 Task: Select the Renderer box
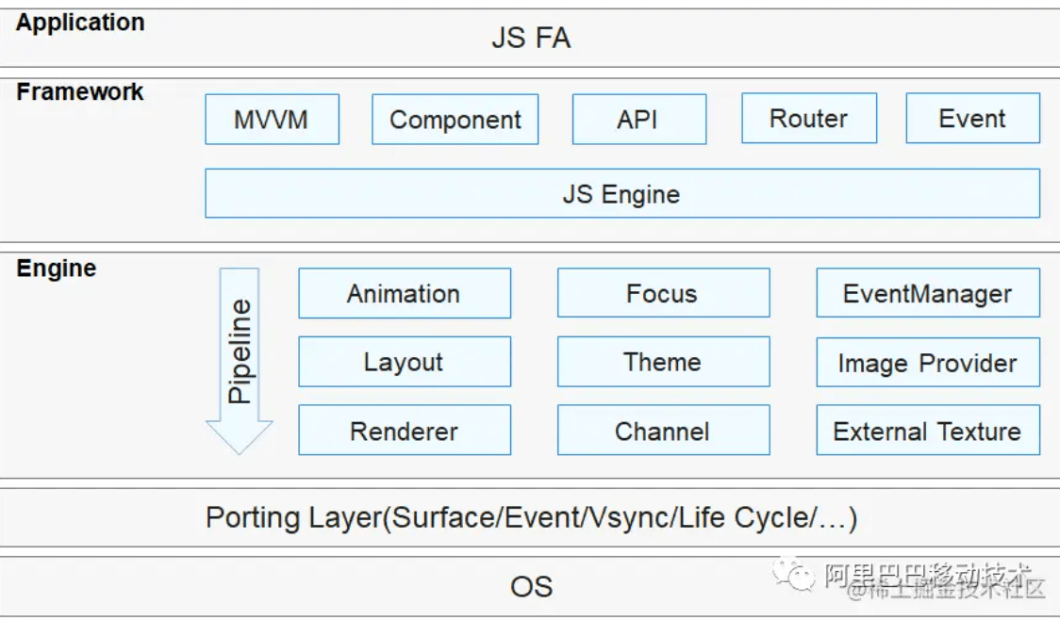pyautogui.click(x=404, y=431)
